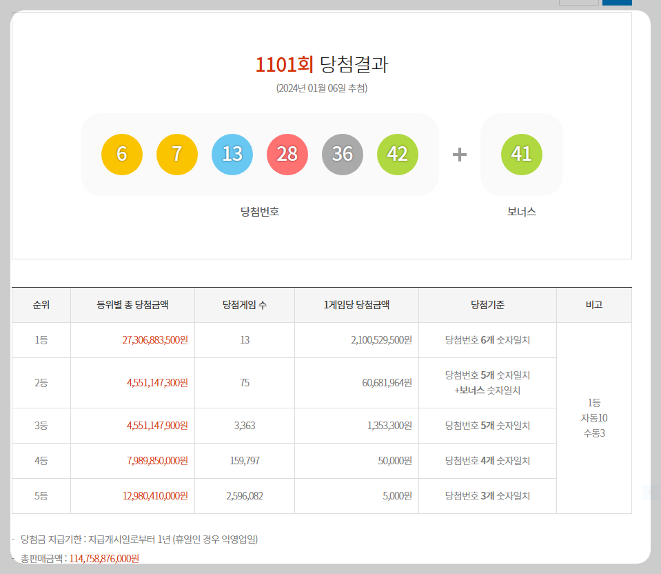This screenshot has height=574, width=661.
Task: Click the 당첨금 지급기한 notice line
Action: tap(139, 539)
